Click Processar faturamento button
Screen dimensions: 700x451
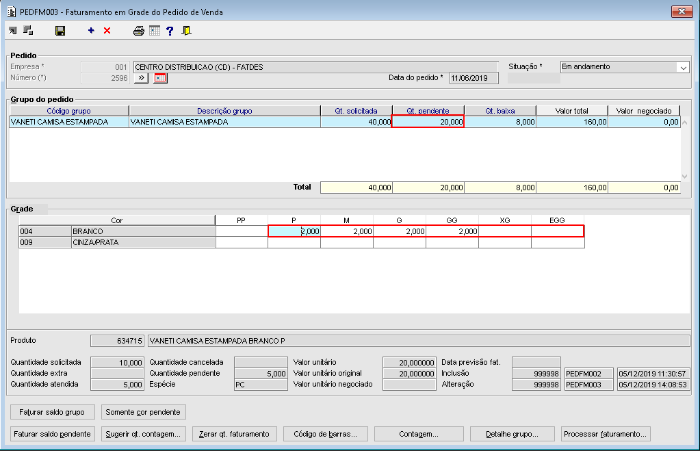click(606, 434)
